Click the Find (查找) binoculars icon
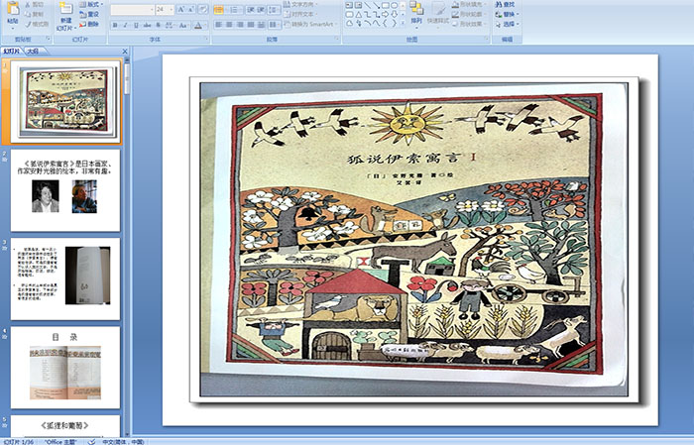Screen dimensions: 694x445 499,4
